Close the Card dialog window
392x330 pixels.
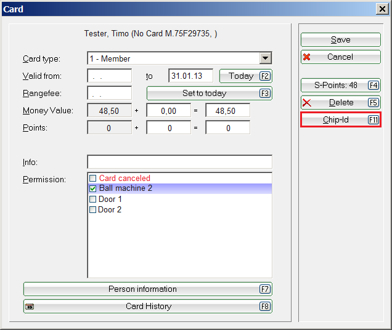click(x=382, y=9)
